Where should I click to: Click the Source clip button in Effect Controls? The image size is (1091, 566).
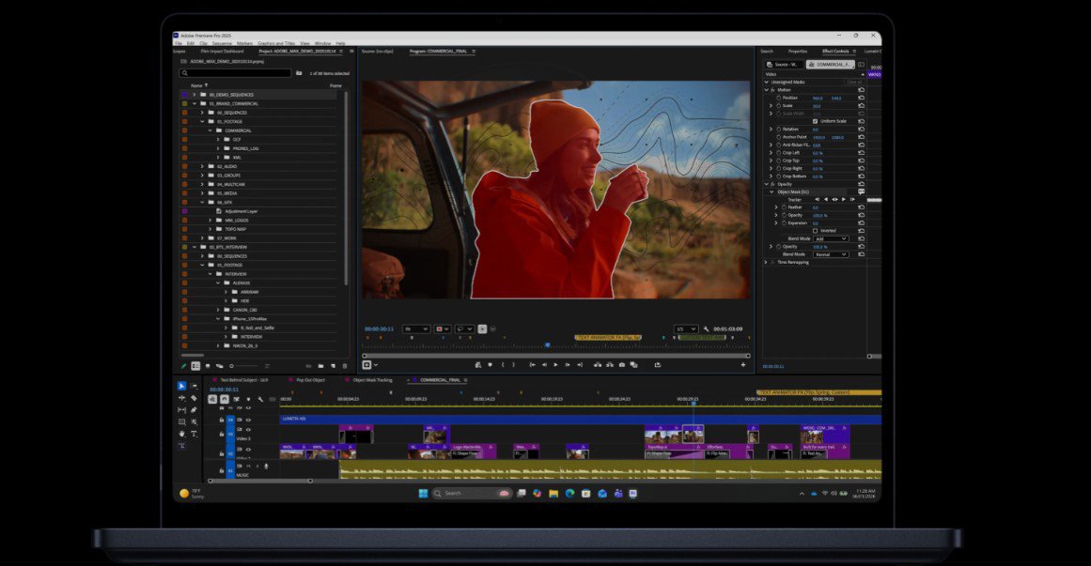point(784,65)
